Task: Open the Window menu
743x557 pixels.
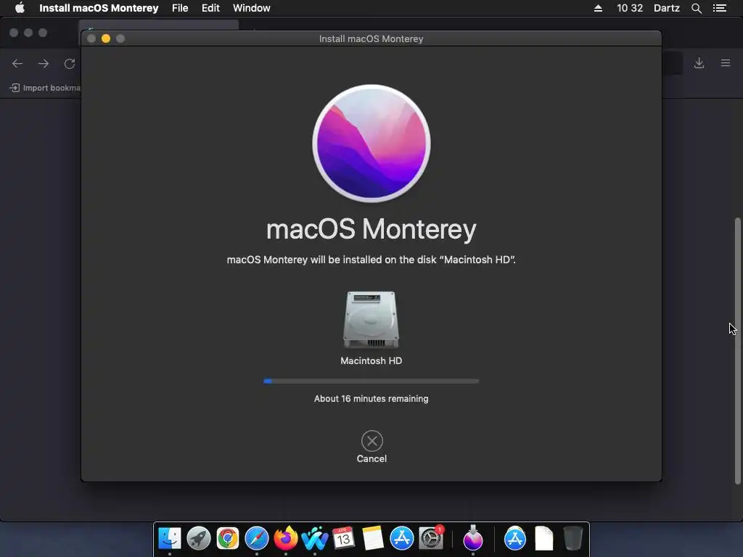Action: (x=252, y=8)
